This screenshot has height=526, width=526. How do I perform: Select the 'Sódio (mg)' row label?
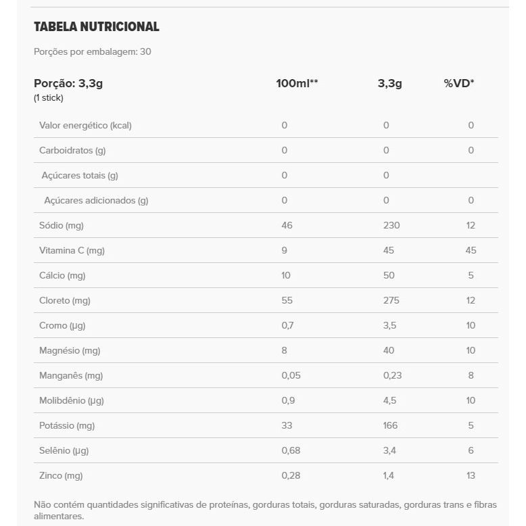[62, 226]
